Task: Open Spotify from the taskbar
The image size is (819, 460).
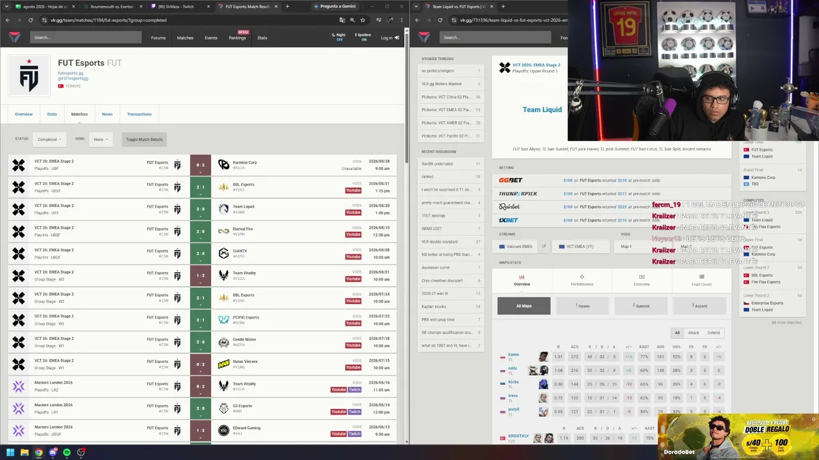Action: point(67,453)
